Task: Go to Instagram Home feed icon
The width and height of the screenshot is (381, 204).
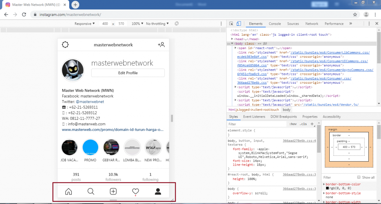Action: [x=69, y=192]
